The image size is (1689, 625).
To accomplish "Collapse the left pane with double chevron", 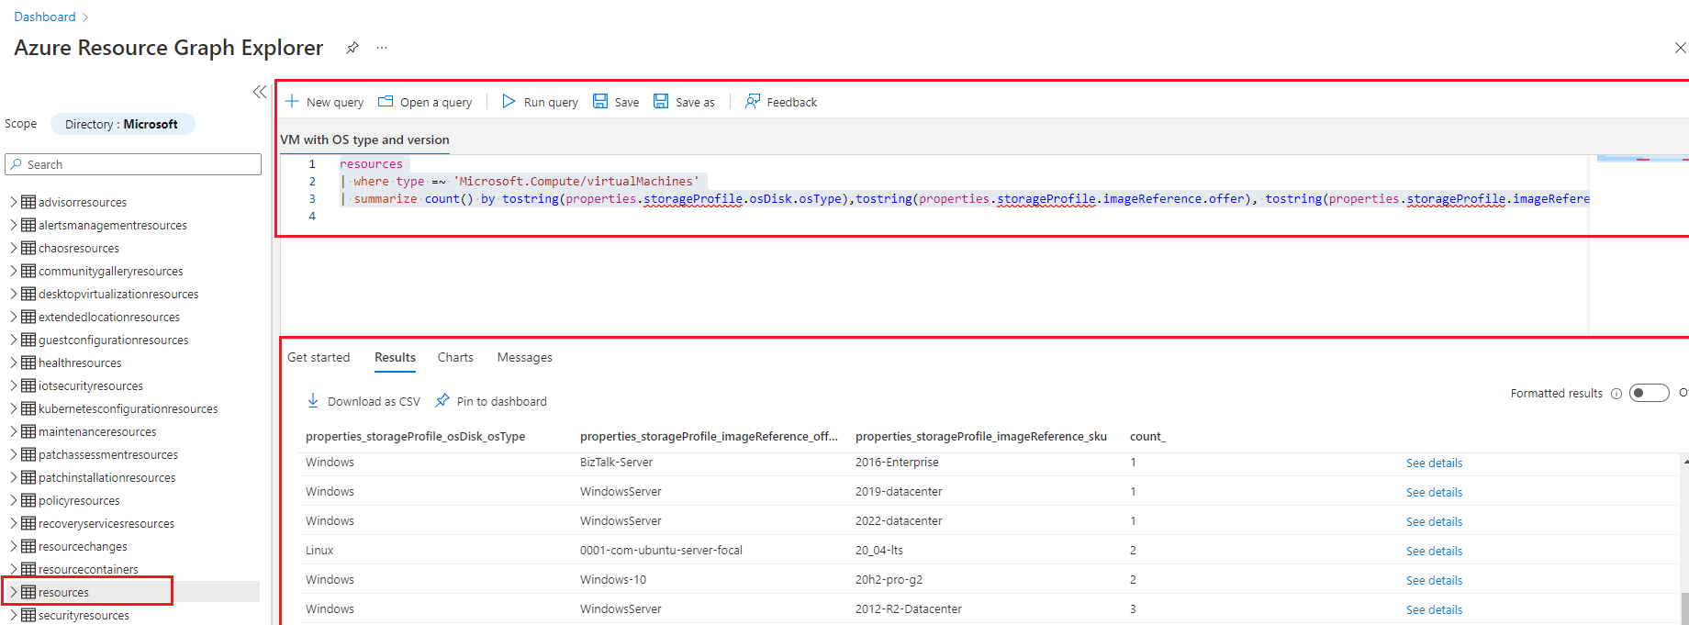I will [260, 92].
